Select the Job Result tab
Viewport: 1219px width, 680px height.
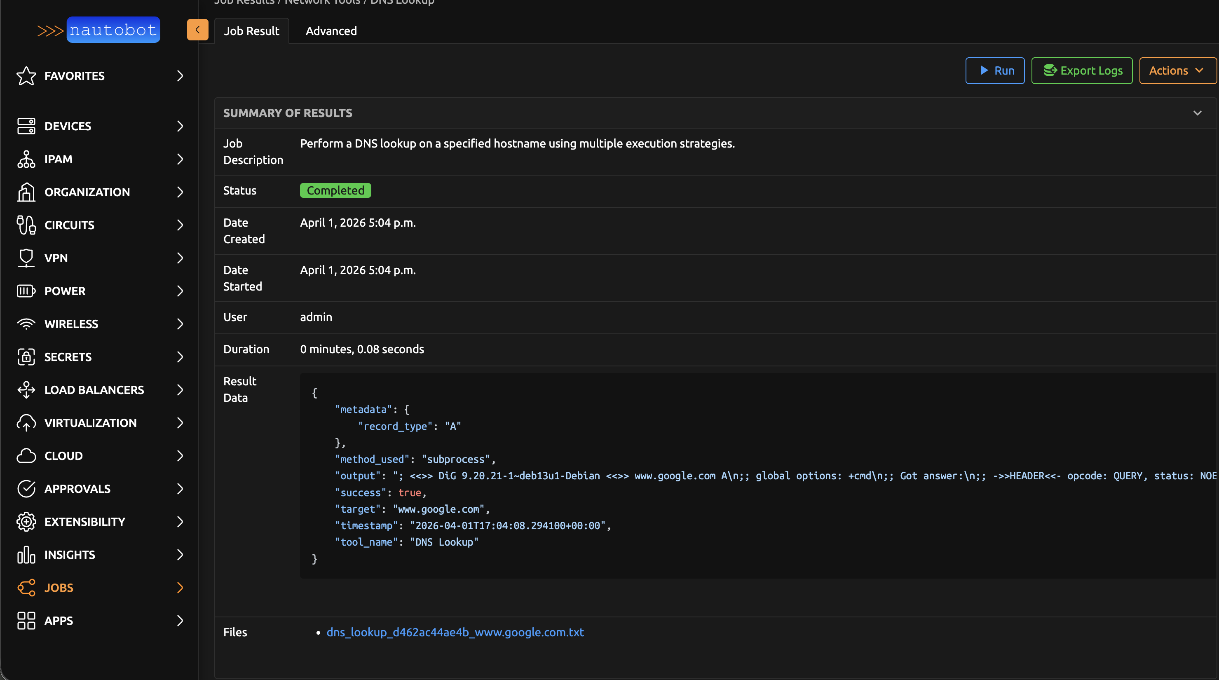pos(251,31)
